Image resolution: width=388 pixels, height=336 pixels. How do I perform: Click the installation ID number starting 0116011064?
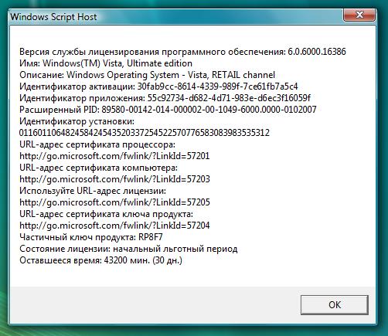[145, 133]
